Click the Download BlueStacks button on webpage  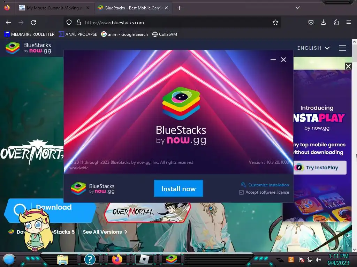coord(50,210)
